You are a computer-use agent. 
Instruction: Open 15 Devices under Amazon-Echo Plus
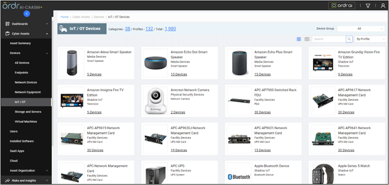[x=262, y=74]
